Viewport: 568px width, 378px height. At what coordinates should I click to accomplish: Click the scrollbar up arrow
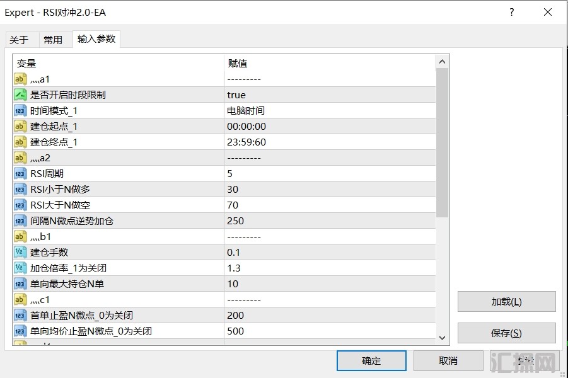click(442, 62)
